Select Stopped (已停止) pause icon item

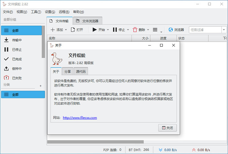(21, 49)
